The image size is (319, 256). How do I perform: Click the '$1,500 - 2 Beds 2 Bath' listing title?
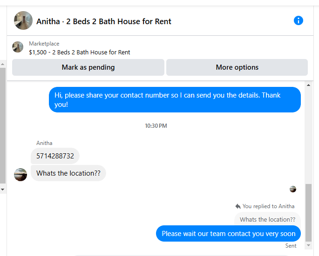pyautogui.click(x=79, y=53)
